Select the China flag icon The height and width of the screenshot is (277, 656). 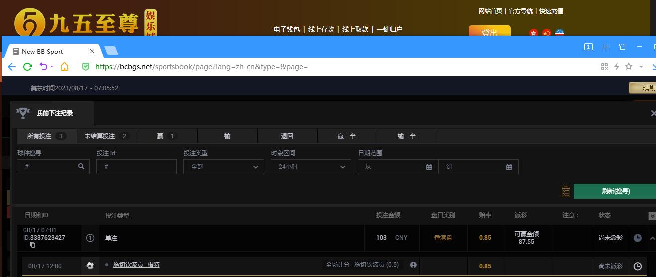547,33
